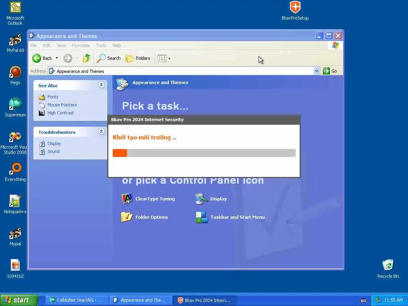Viewport: 408px width, 306px height.
Task: Open the Help menu
Action: (117, 45)
